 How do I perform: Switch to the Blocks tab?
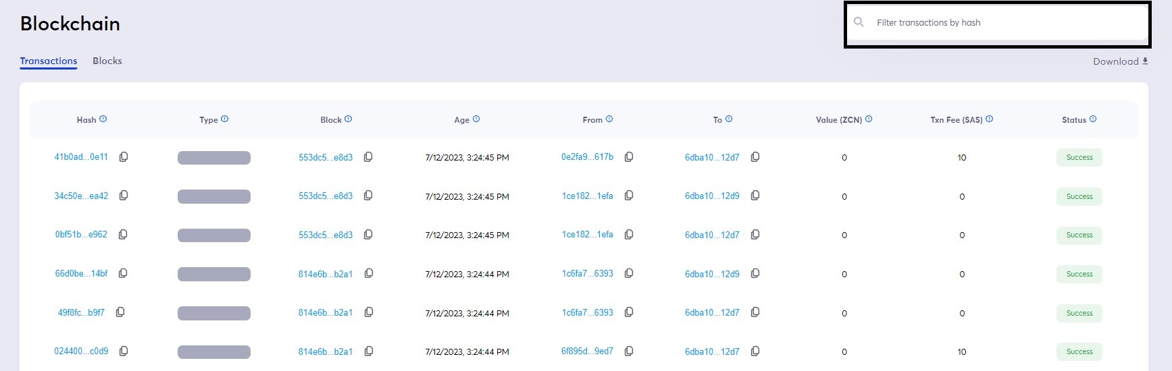coord(107,61)
